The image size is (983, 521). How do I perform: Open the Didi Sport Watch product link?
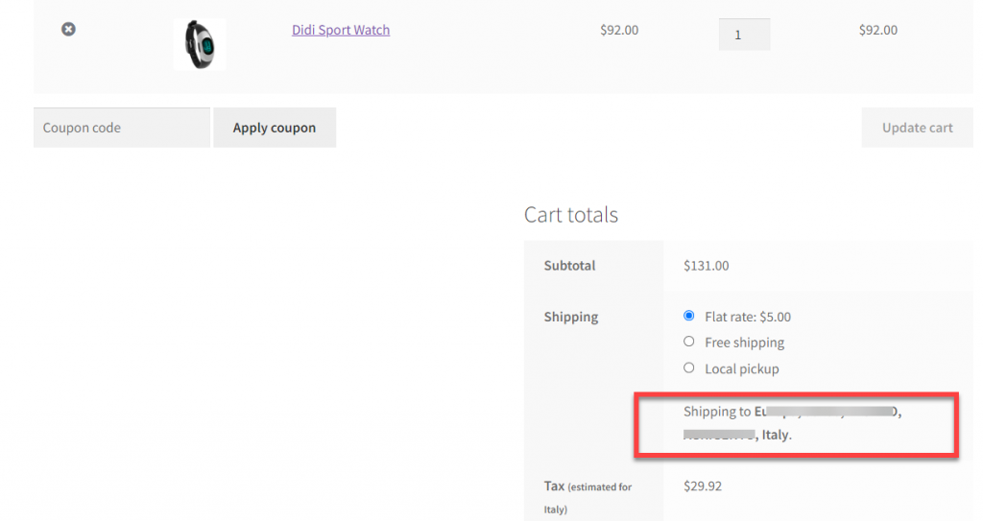341,30
